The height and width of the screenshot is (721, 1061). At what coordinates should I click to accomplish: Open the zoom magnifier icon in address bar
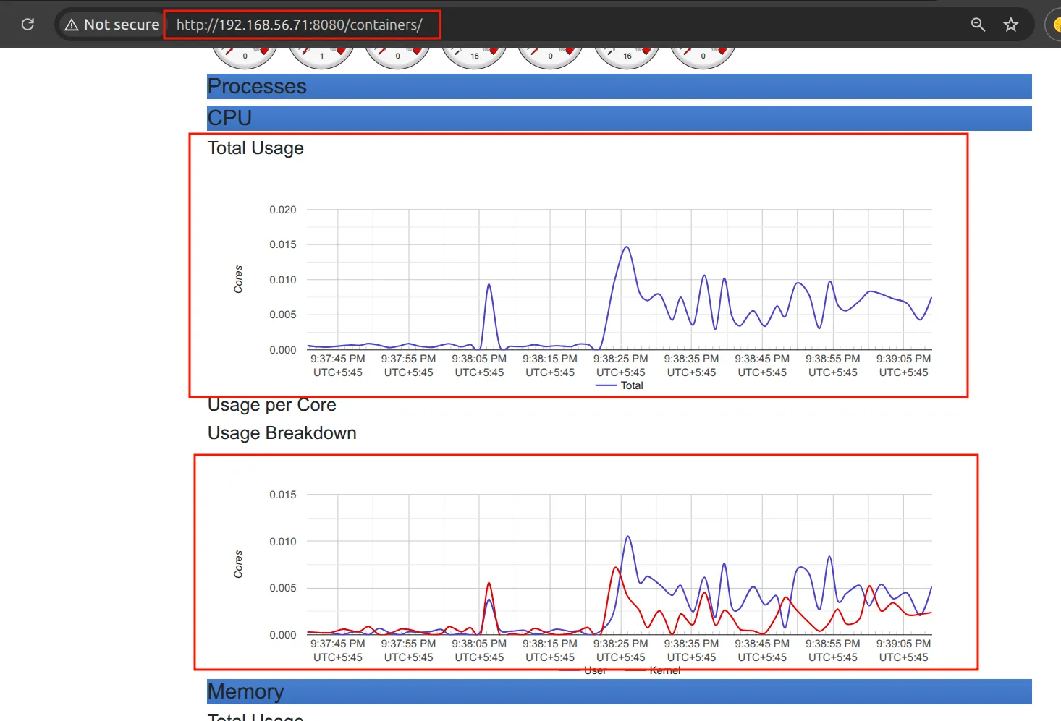[978, 25]
